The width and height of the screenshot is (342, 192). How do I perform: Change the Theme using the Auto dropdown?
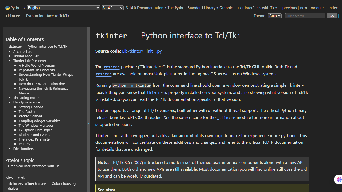point(274,16)
